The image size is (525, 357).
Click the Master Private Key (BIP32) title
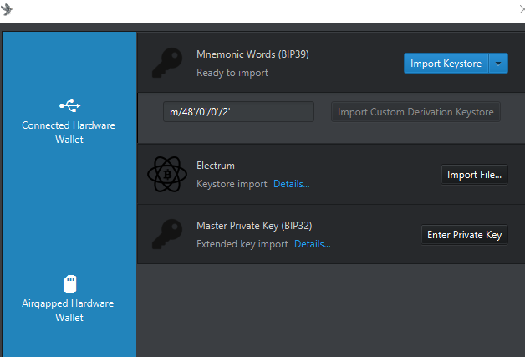pyautogui.click(x=254, y=226)
